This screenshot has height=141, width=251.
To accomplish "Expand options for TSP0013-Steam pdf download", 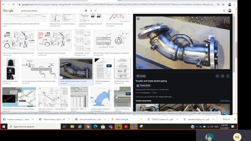I will point(177,119).
